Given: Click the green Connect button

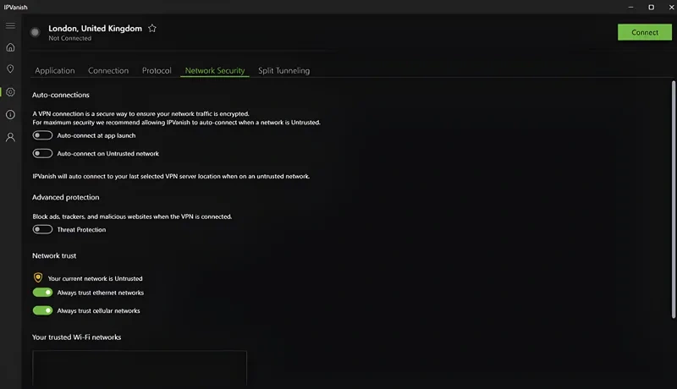Looking at the screenshot, I should pyautogui.click(x=645, y=32).
